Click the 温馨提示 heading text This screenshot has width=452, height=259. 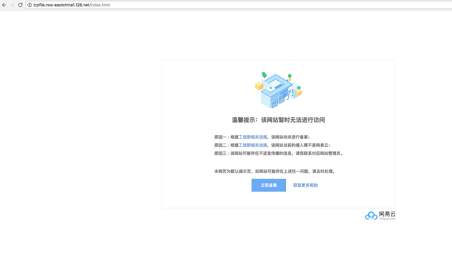[x=278, y=120]
